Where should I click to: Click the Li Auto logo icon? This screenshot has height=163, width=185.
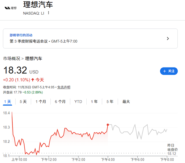click(11, 8)
